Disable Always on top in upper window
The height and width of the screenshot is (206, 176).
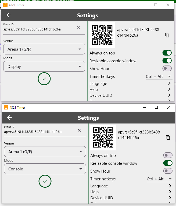pyautogui.click(x=167, y=53)
